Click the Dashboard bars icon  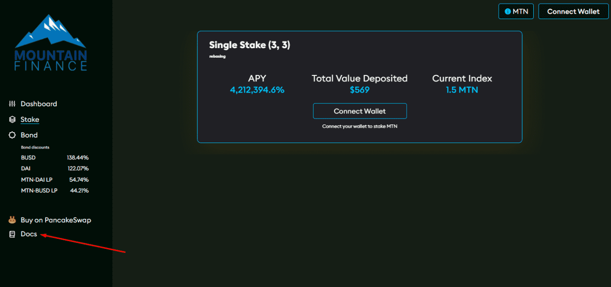coord(12,104)
